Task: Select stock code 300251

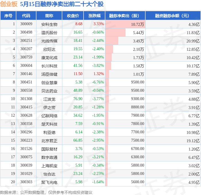Action: [x=26, y=41]
